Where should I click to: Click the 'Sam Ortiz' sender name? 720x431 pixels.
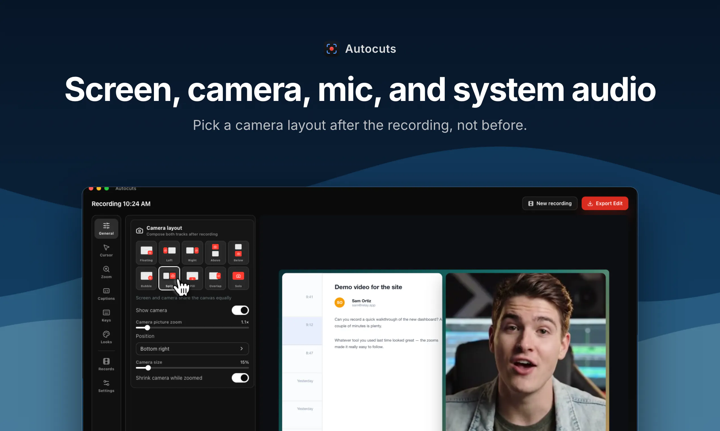[x=361, y=301]
